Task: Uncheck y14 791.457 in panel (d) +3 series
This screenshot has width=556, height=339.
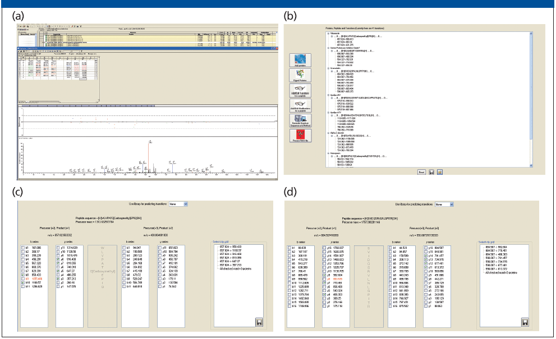Action: 426,256
